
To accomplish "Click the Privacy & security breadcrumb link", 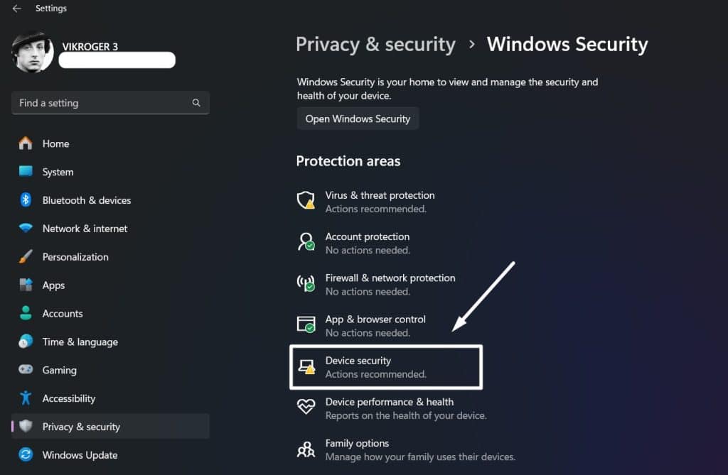I will [375, 45].
